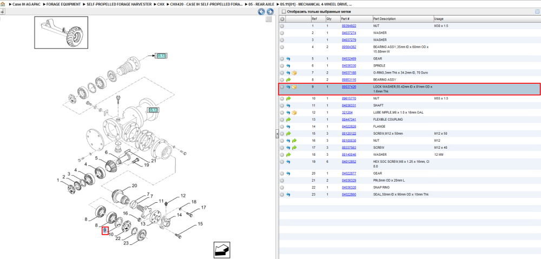Open the home icon in the breadcrumb

pyautogui.click(x=2, y=4)
